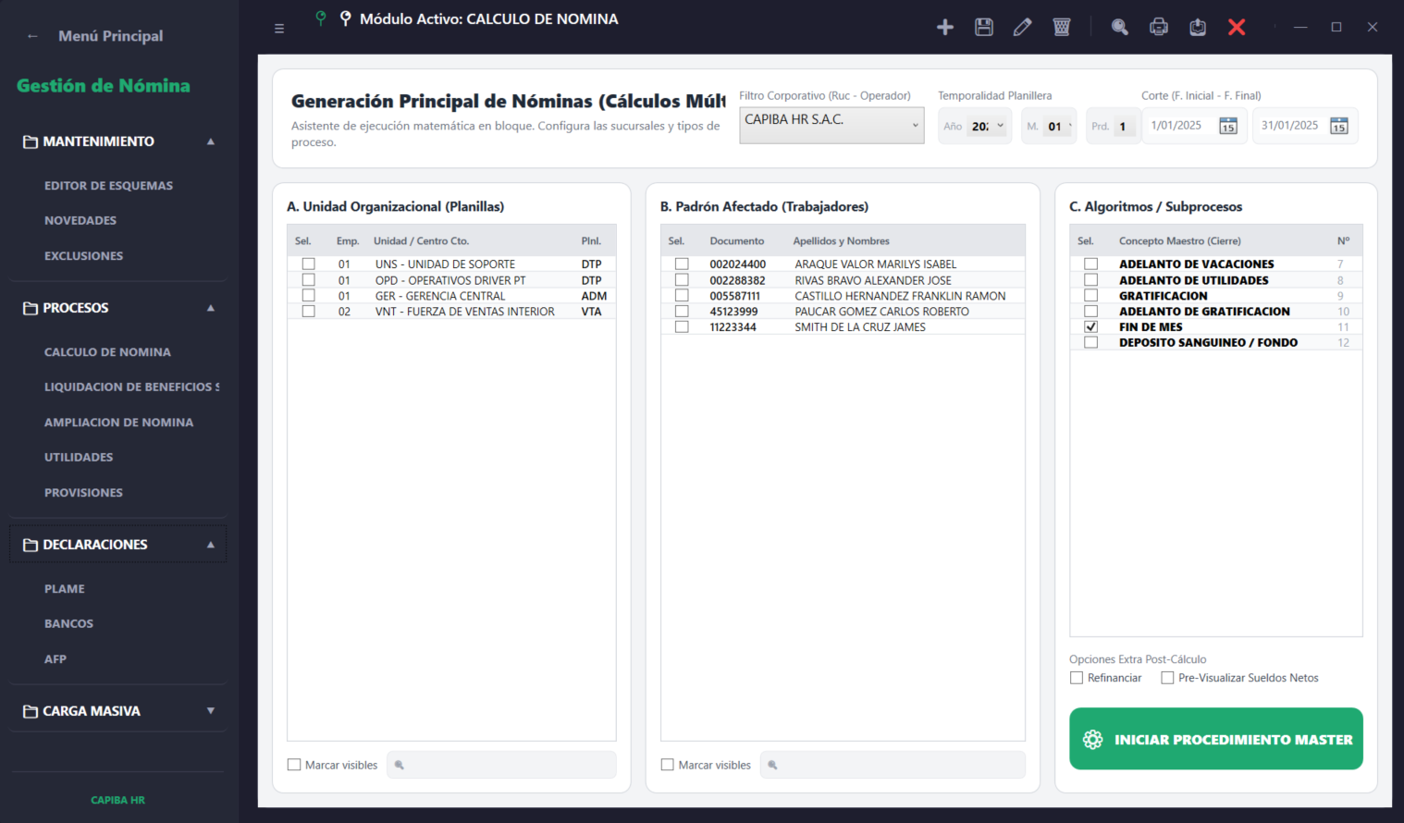
Task: Click the green location pin icon
Action: click(321, 18)
